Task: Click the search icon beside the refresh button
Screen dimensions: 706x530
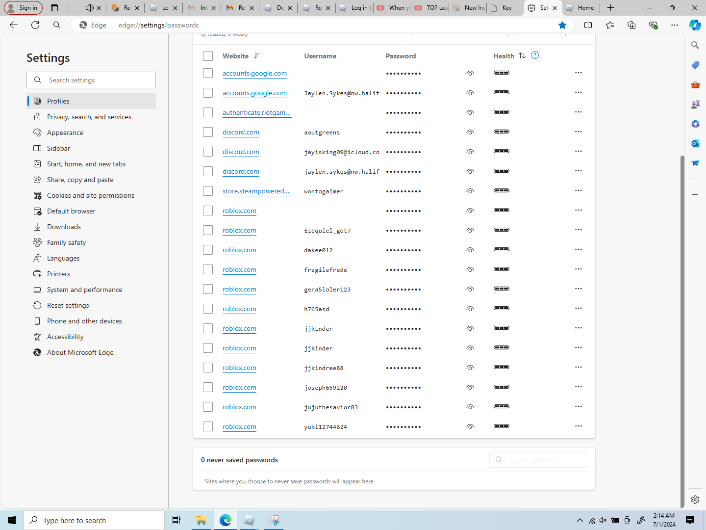Action: 57,25
